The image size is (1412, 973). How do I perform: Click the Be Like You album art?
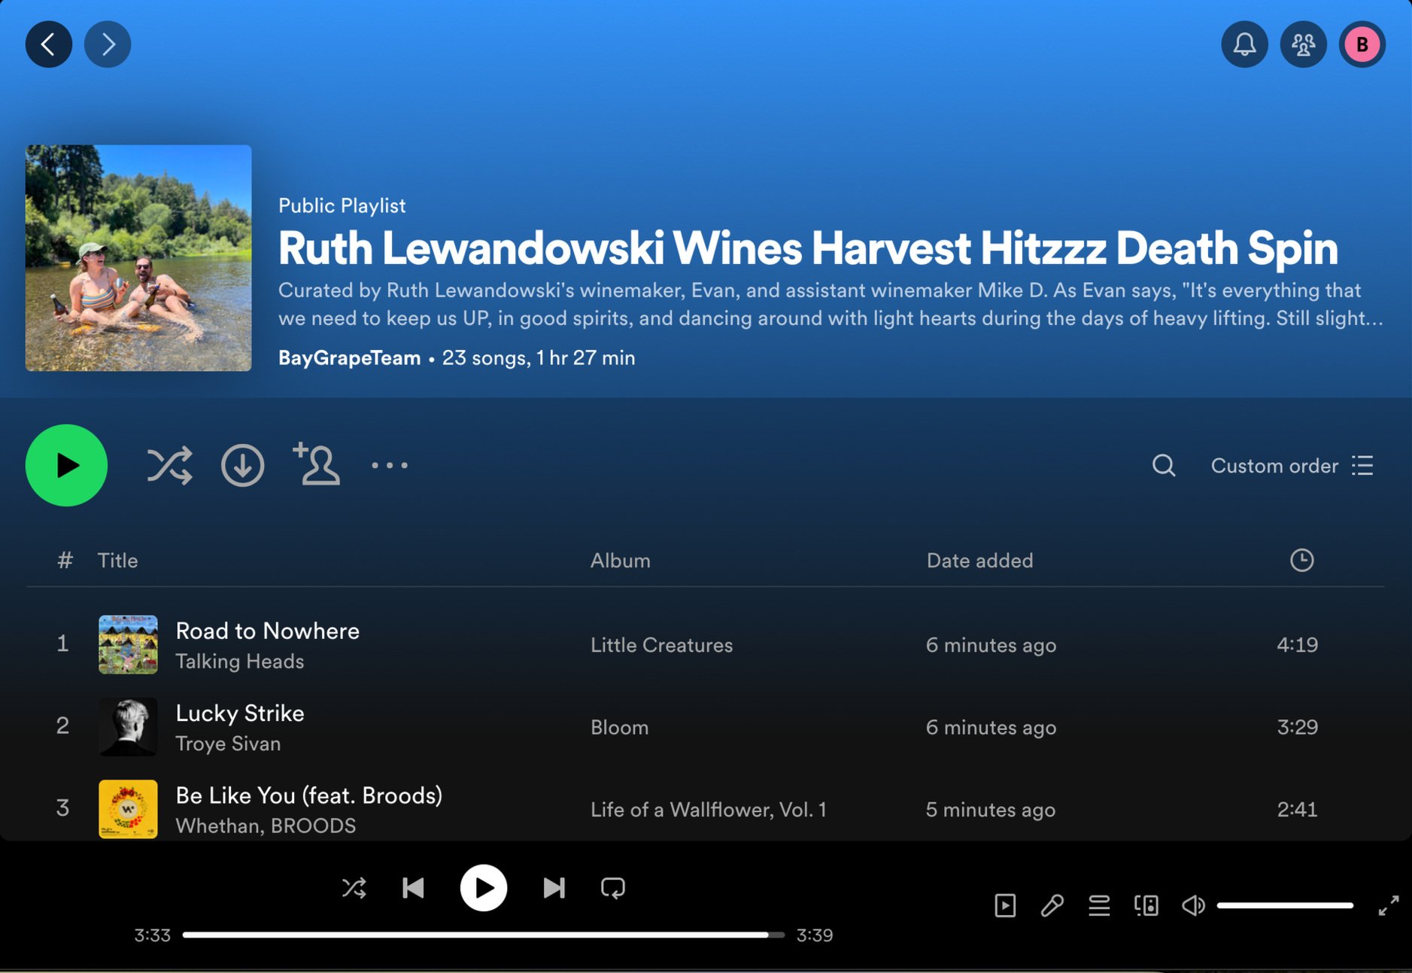128,809
